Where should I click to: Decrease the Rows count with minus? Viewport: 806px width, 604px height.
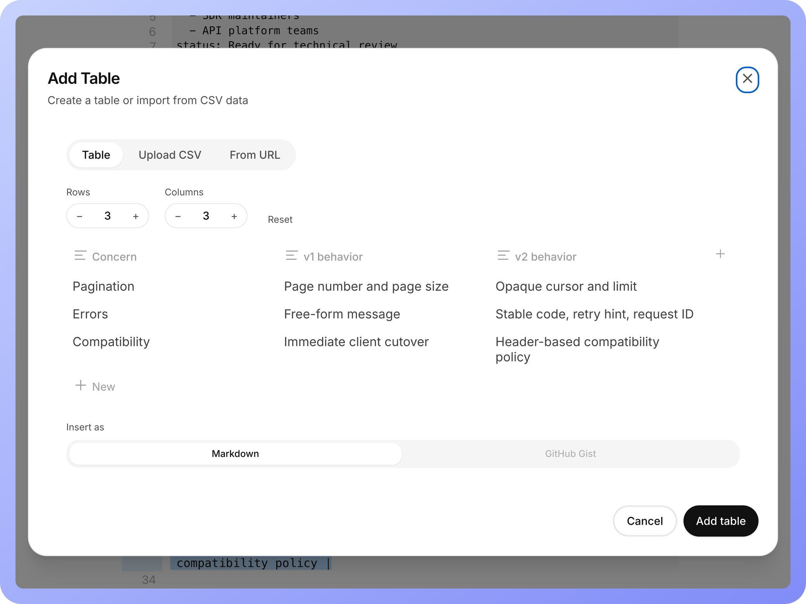pyautogui.click(x=80, y=216)
